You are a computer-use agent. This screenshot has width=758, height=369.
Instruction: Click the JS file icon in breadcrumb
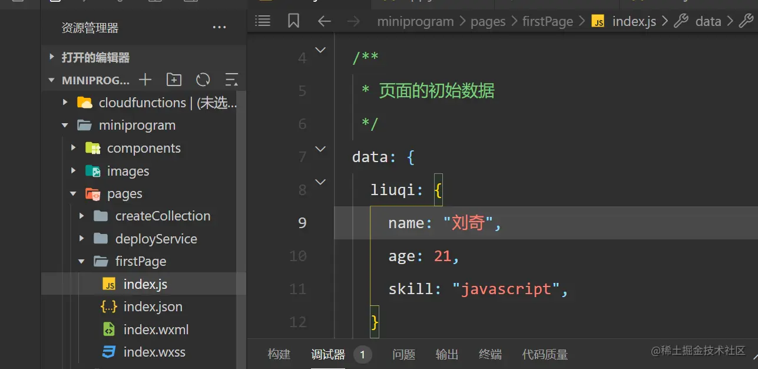(x=598, y=22)
